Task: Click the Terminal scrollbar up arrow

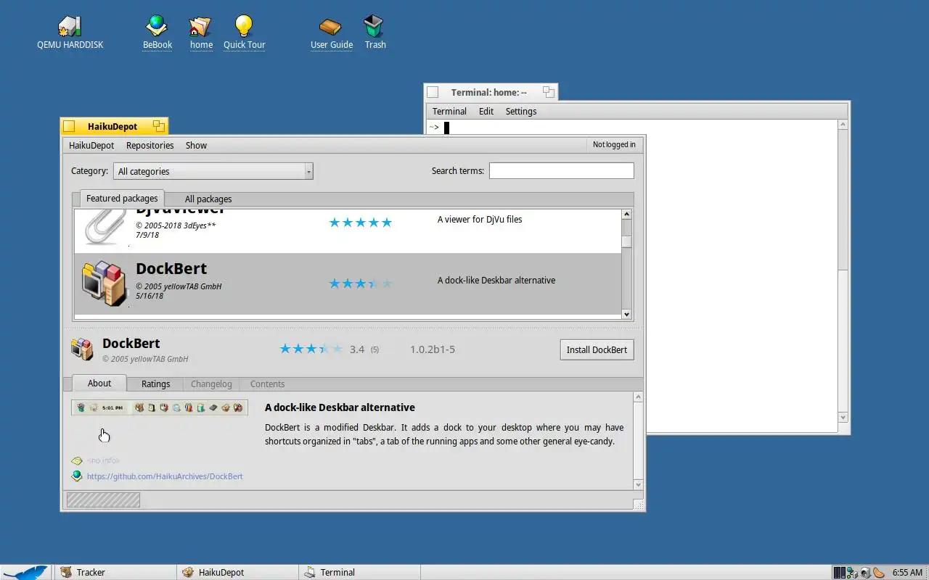Action: pos(843,125)
